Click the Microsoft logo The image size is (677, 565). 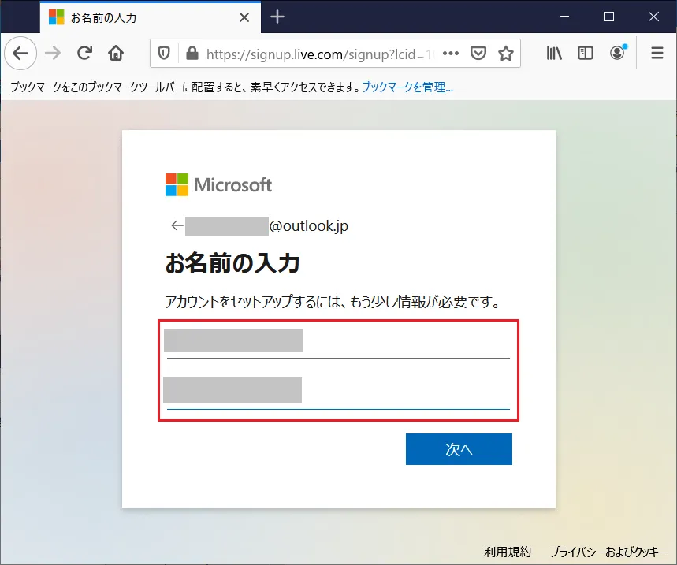coord(218,184)
